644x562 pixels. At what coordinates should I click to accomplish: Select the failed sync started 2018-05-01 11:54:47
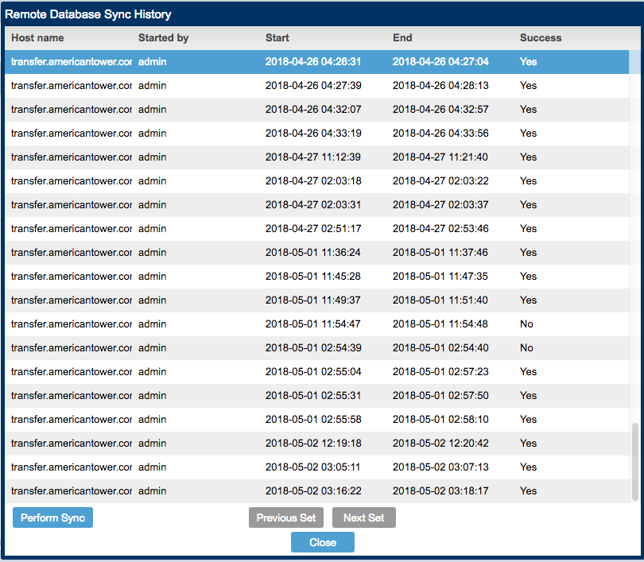coord(313,324)
